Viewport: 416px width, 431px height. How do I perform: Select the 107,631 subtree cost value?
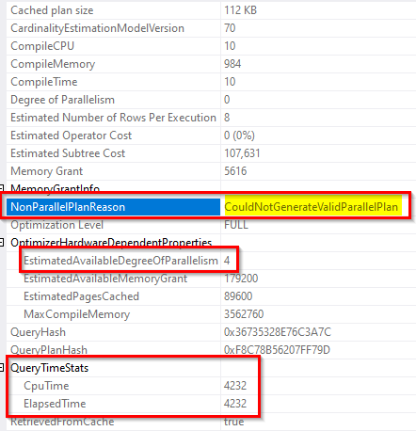tap(242, 153)
